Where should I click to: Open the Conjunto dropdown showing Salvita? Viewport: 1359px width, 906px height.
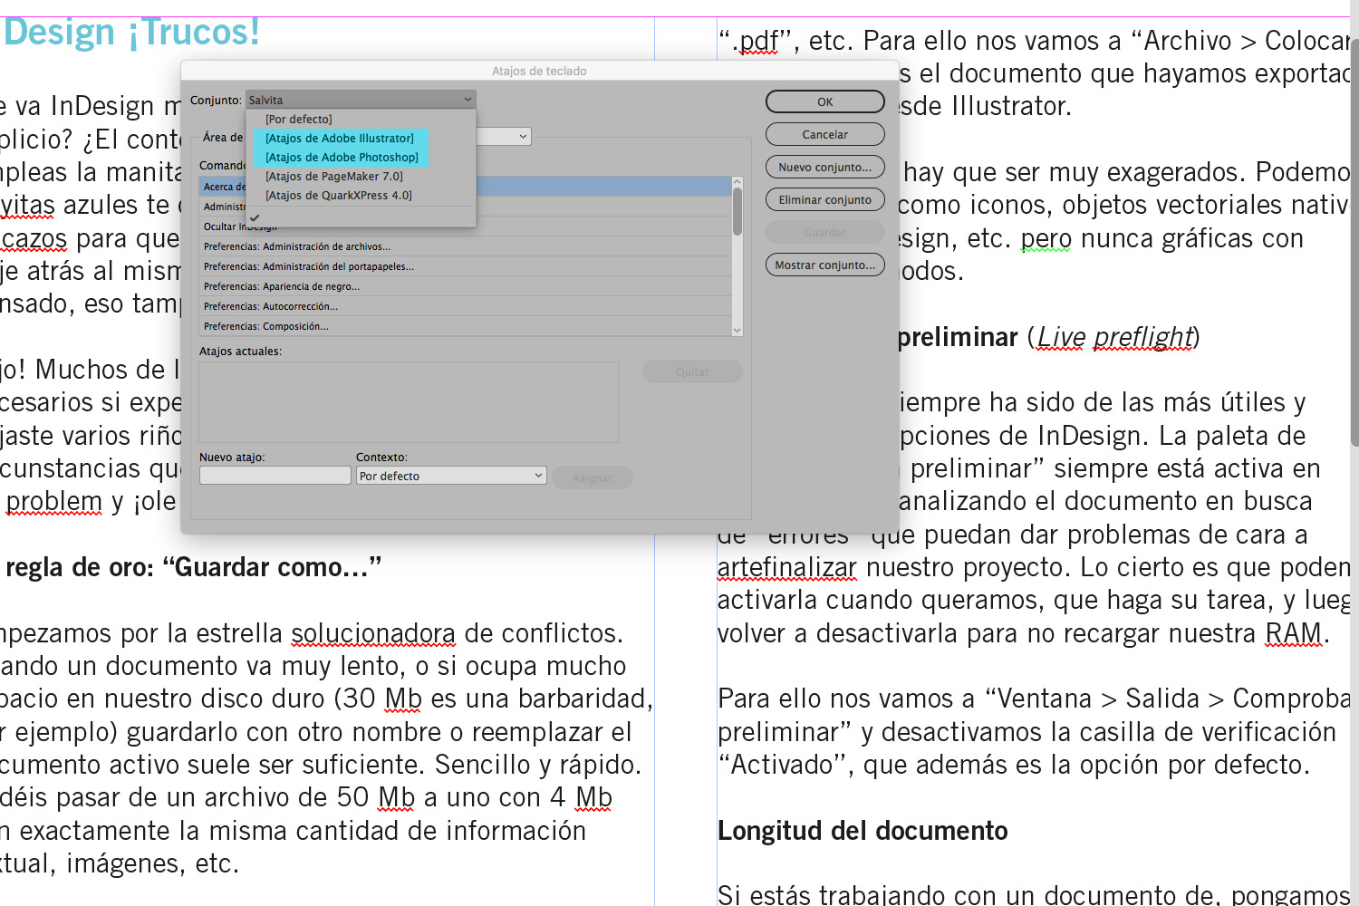(361, 100)
